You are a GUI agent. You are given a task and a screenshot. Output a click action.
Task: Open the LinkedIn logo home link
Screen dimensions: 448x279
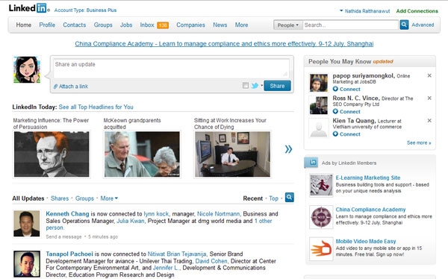pos(28,8)
